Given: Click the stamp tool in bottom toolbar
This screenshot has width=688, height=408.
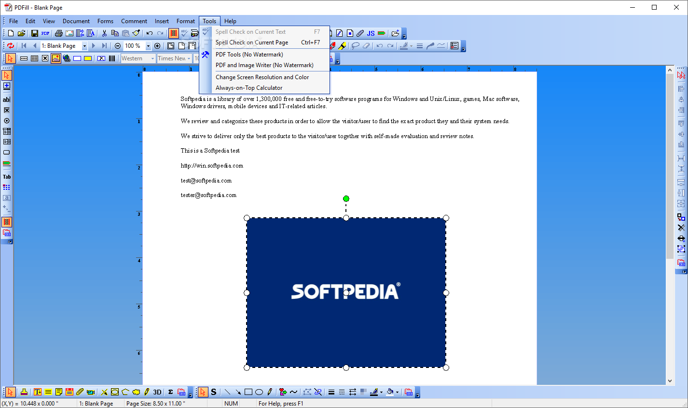Looking at the screenshot, I should click(24, 392).
